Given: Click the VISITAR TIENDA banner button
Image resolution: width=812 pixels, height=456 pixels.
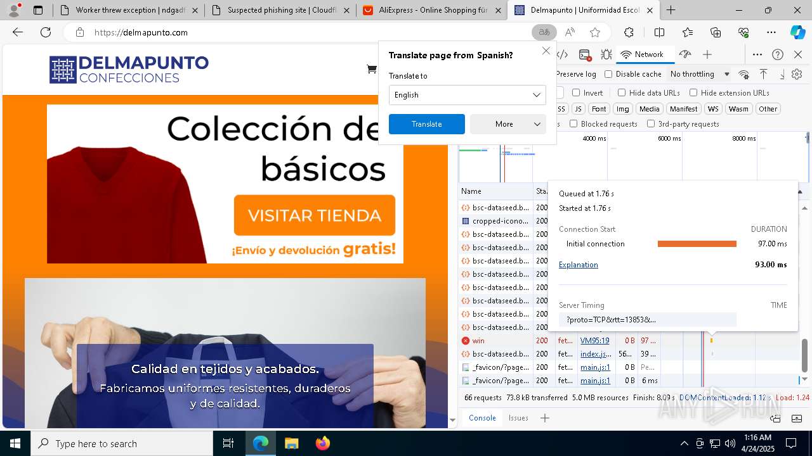Looking at the screenshot, I should [315, 215].
